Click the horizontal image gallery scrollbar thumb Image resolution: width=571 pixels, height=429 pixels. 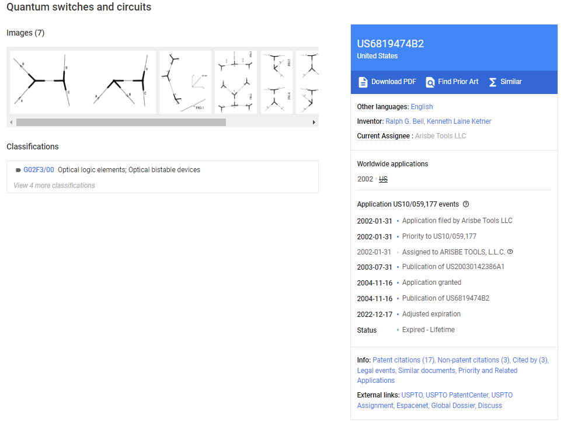[x=121, y=123]
